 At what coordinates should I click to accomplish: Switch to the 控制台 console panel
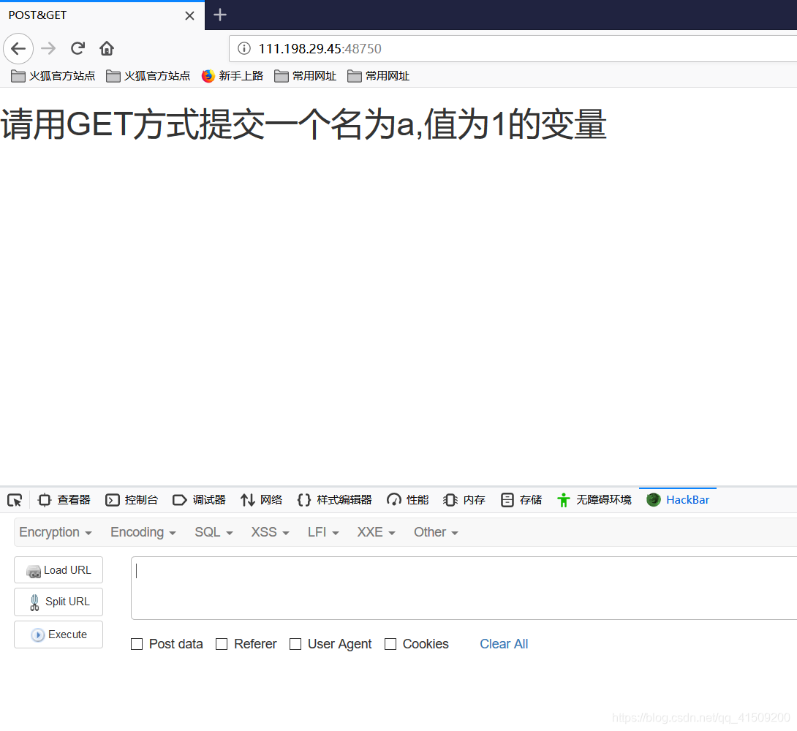(x=132, y=501)
